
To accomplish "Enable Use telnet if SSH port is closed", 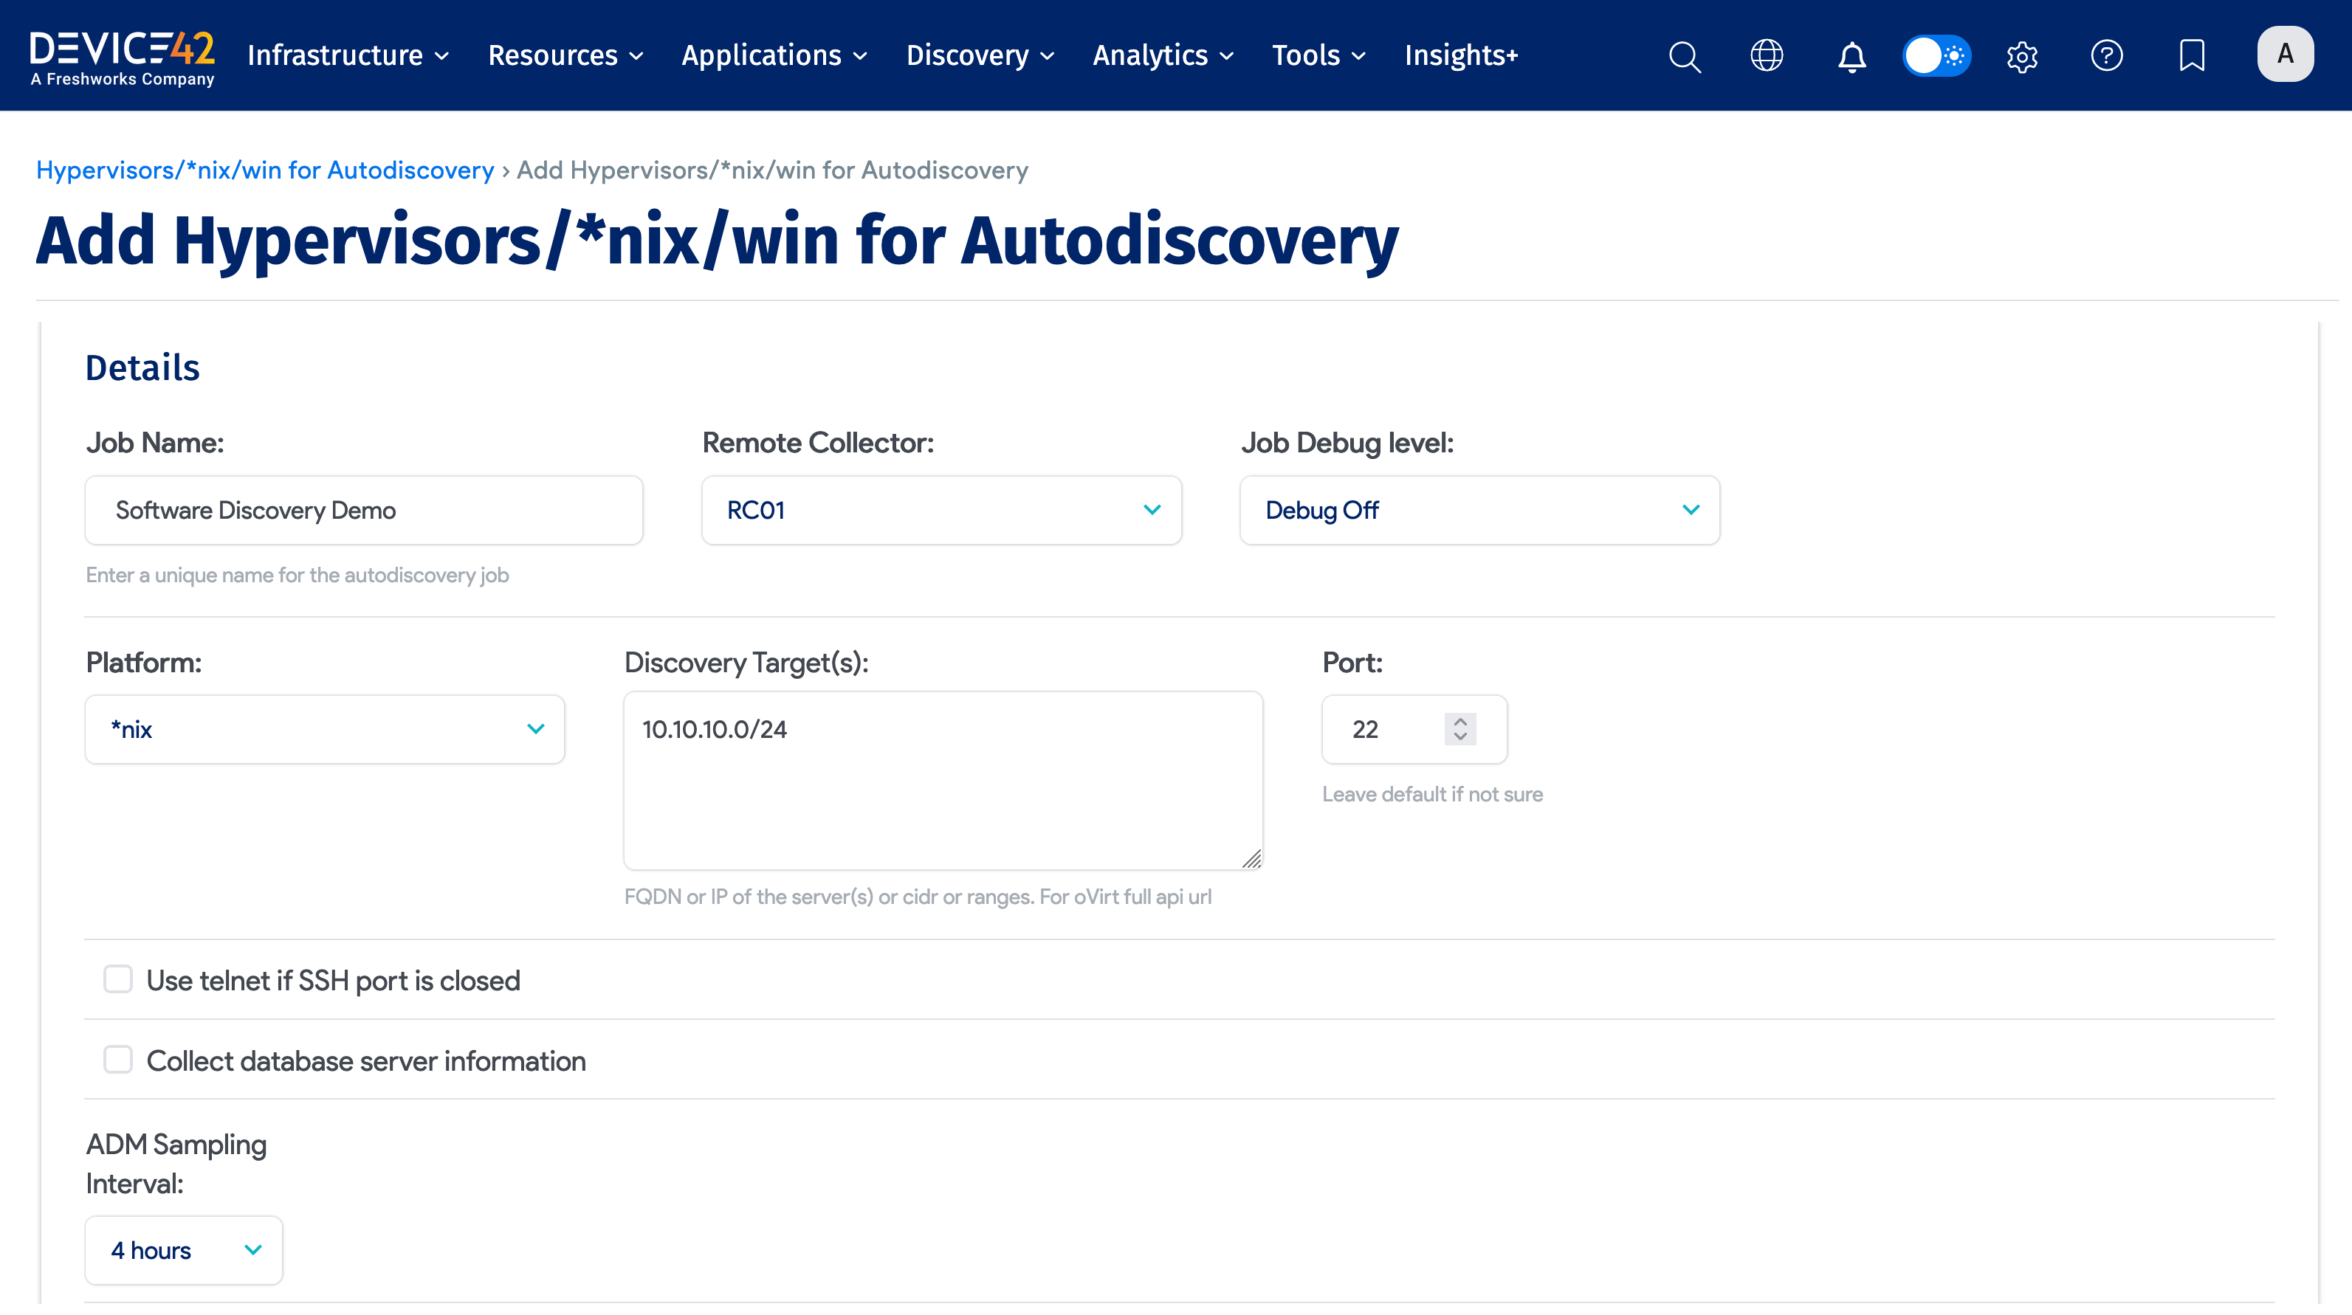I will click(x=118, y=979).
